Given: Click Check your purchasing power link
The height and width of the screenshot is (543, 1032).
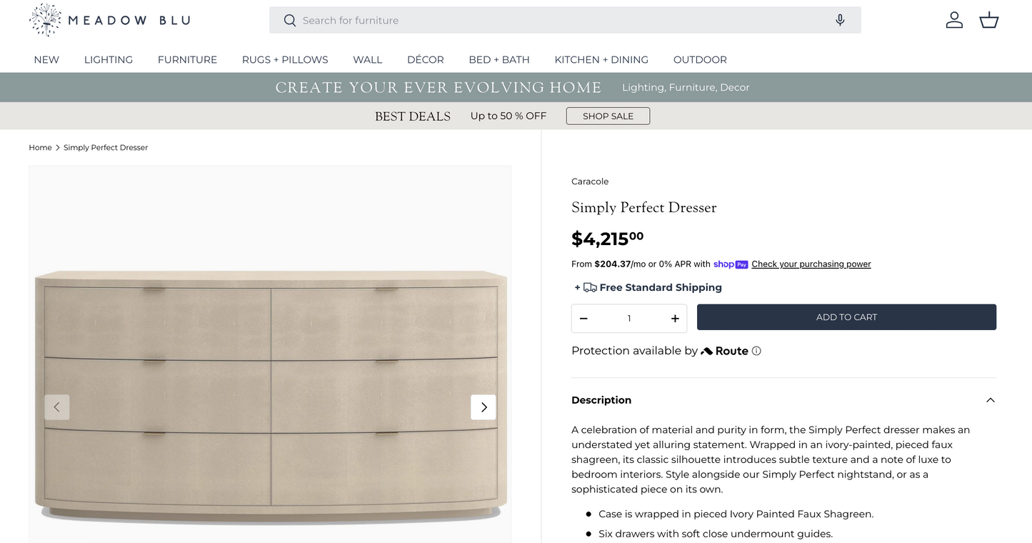Looking at the screenshot, I should coord(811,264).
